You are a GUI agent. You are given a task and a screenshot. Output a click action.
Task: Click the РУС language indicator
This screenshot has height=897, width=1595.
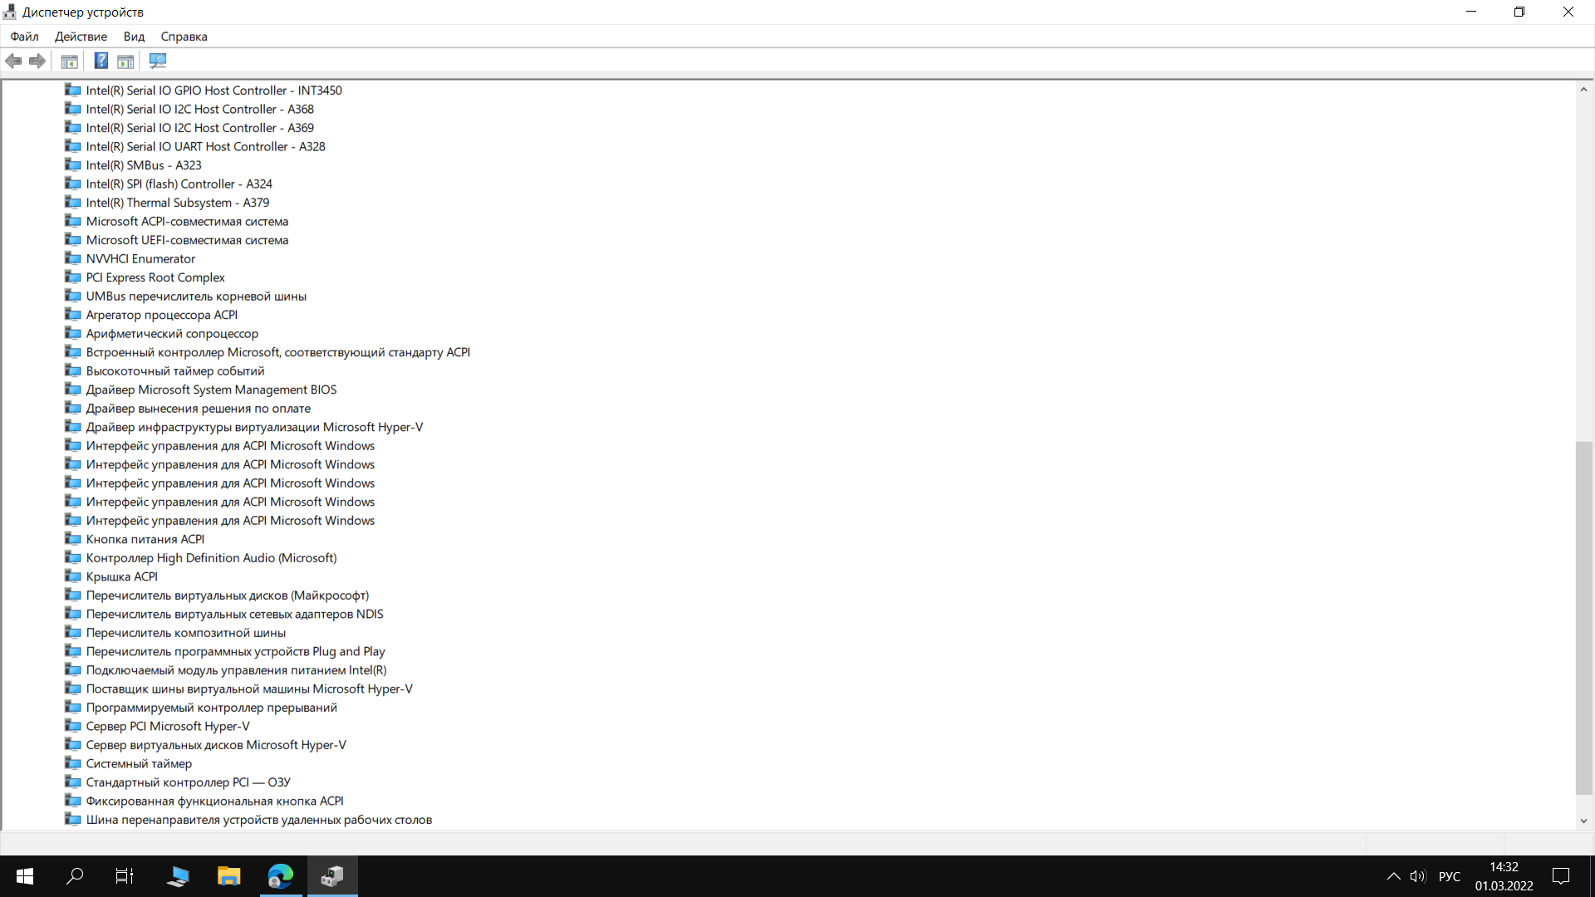[1449, 876]
